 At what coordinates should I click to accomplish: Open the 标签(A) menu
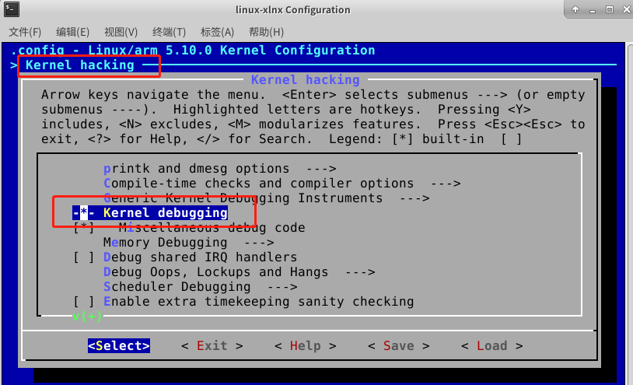(x=217, y=32)
